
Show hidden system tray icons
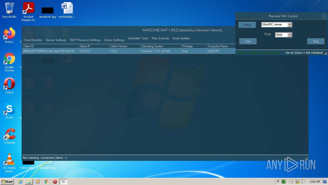pos(278,182)
